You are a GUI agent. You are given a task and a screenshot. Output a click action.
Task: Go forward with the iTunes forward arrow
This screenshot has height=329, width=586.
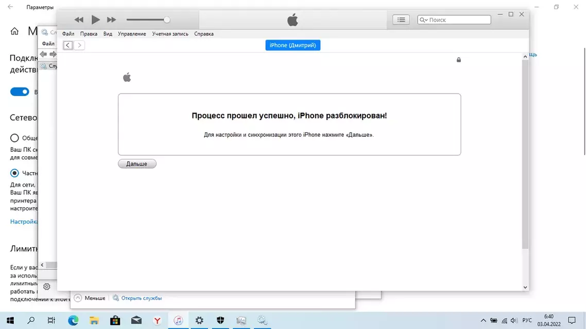pos(79,45)
